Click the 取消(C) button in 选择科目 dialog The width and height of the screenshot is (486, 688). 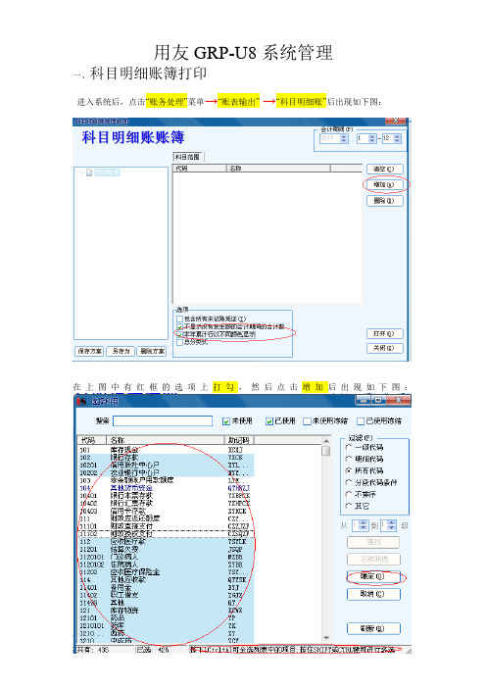(373, 594)
